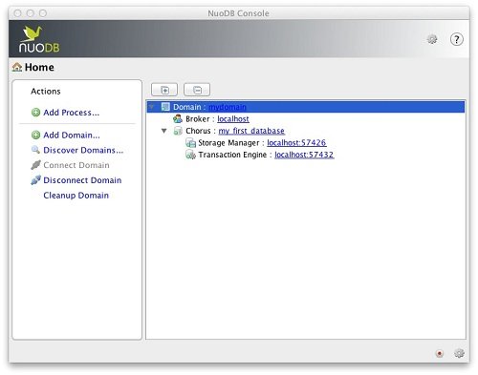The image size is (478, 375).
Task: Click the red record status icon
Action: click(x=440, y=353)
